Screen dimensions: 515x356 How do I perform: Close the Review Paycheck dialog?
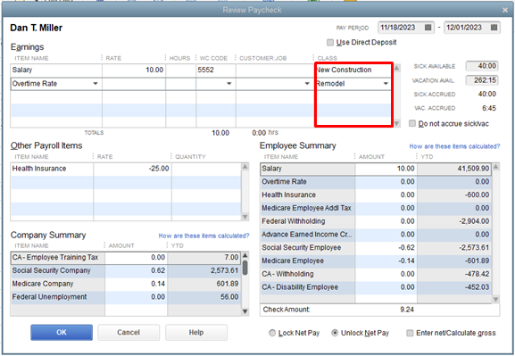coord(505,10)
